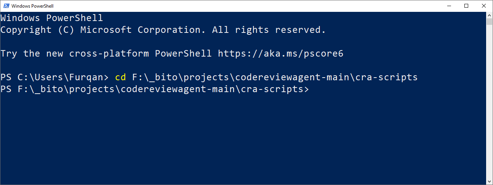Screen dimensions: 493x185
Task: Open the PowerShell icon system menu
Action: [6, 6]
